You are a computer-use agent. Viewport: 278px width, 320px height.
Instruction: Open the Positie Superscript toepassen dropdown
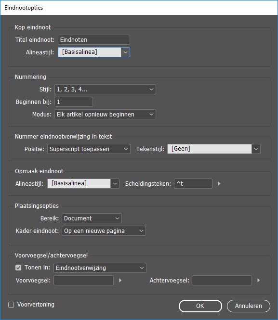[x=89, y=149]
